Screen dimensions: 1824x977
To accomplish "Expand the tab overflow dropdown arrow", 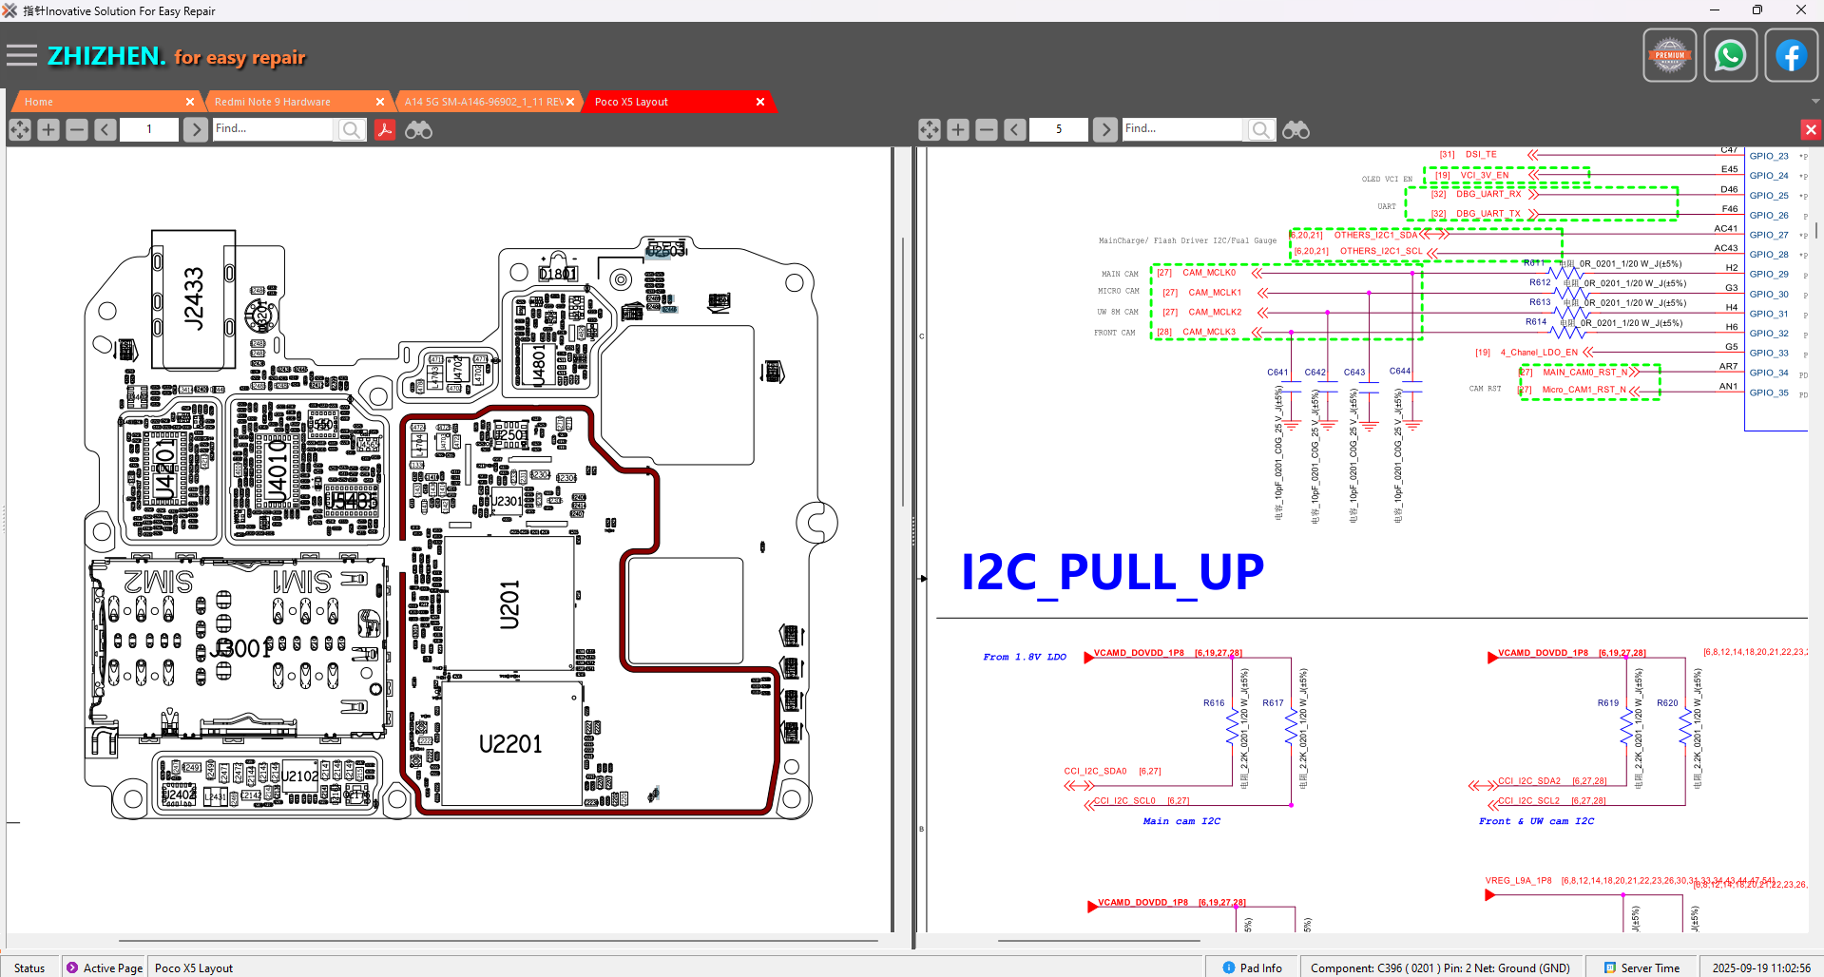I will pyautogui.click(x=1815, y=102).
